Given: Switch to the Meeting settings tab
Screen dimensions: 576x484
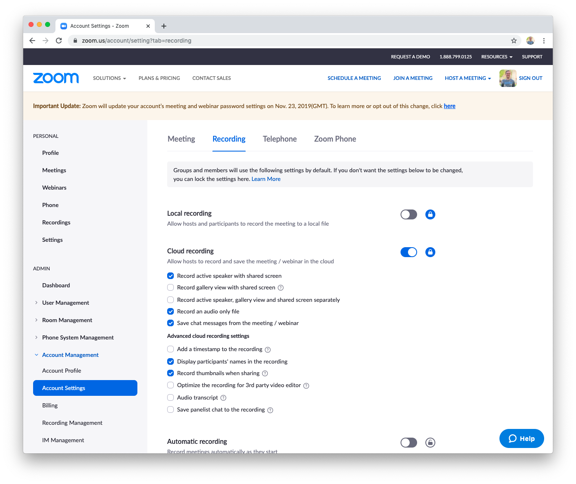Looking at the screenshot, I should pos(181,139).
